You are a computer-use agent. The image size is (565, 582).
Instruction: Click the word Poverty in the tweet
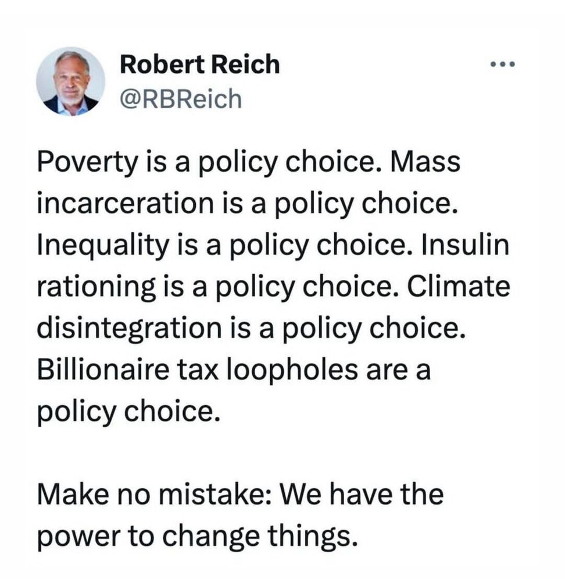point(87,162)
